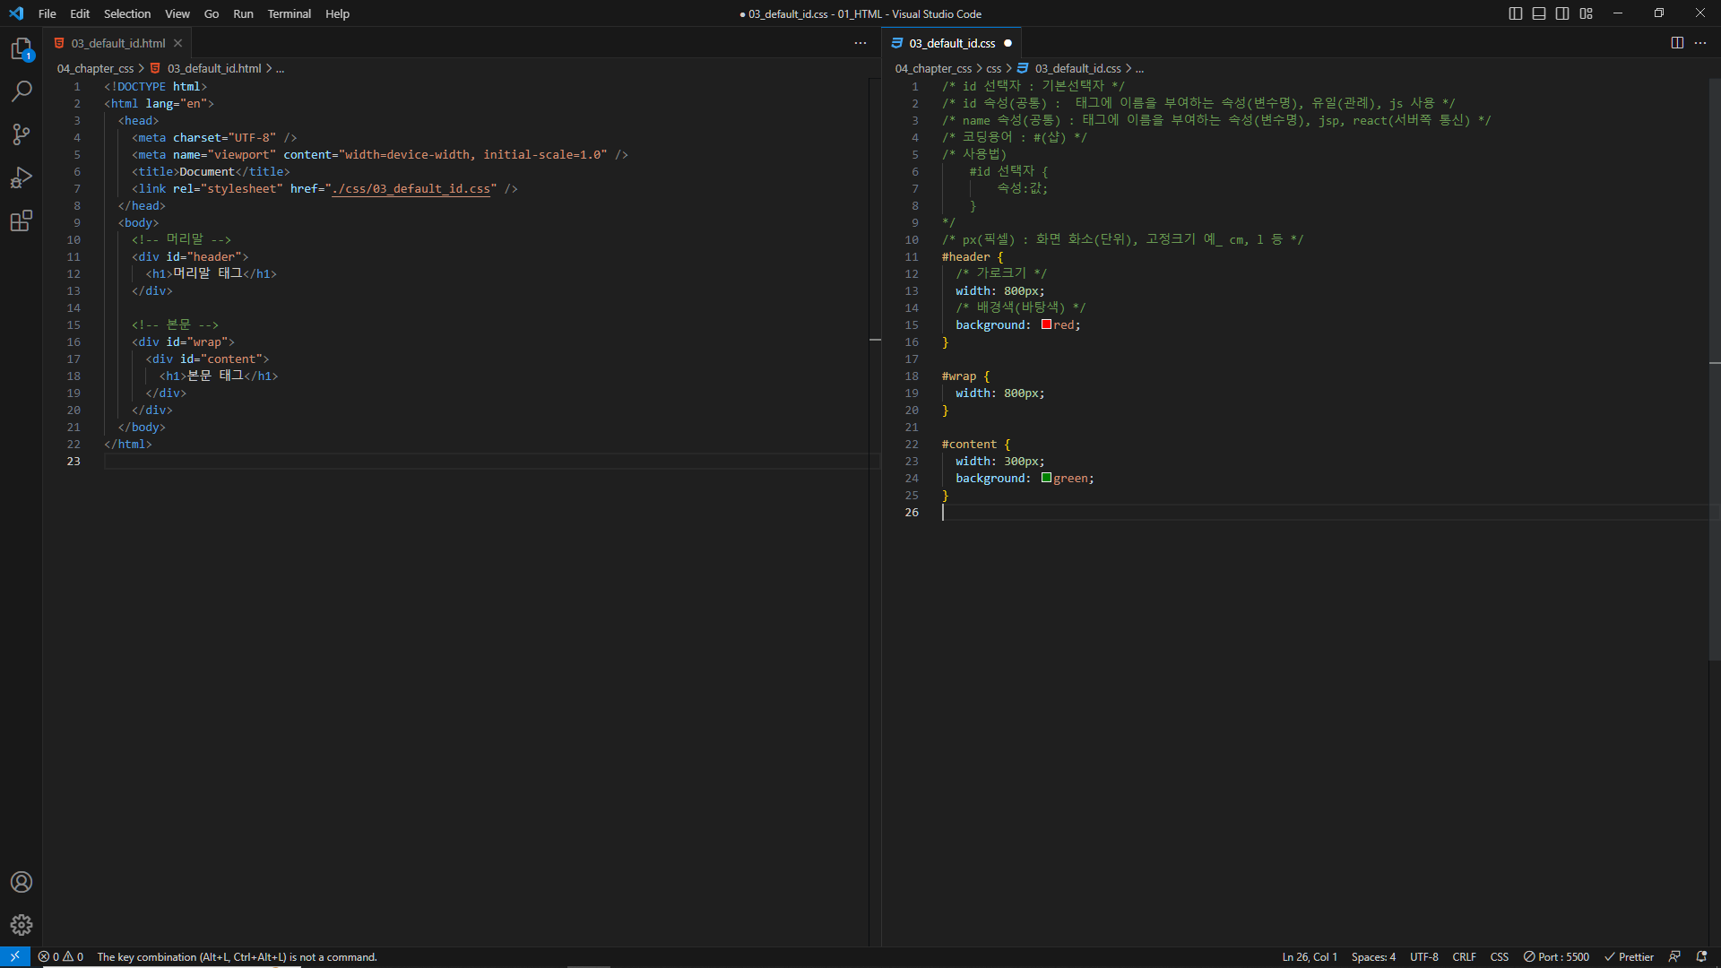Toggle the bottom panel layout button
Image resolution: width=1721 pixels, height=968 pixels.
pos(1539,13)
